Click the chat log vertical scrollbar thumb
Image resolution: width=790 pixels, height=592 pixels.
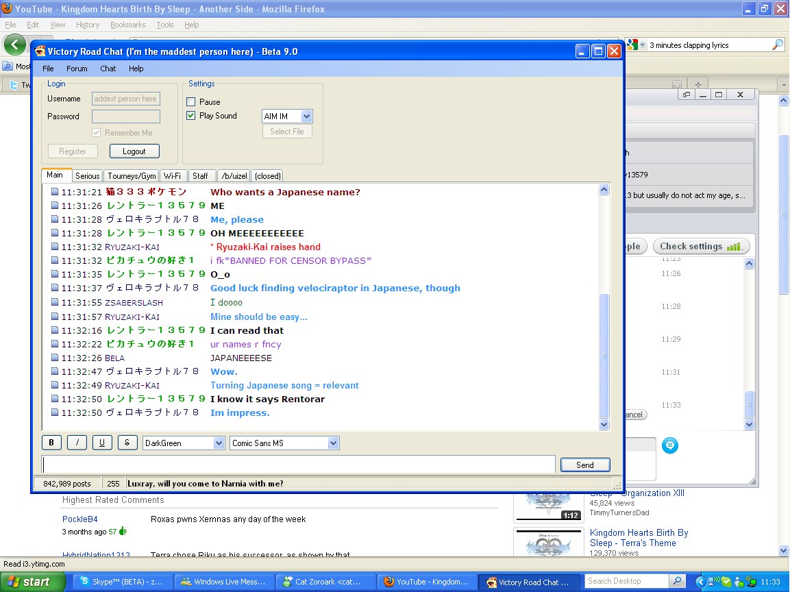(x=604, y=355)
